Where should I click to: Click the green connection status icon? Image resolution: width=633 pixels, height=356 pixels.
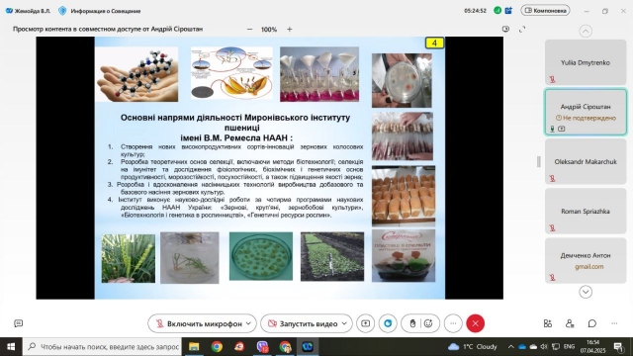tap(497, 11)
